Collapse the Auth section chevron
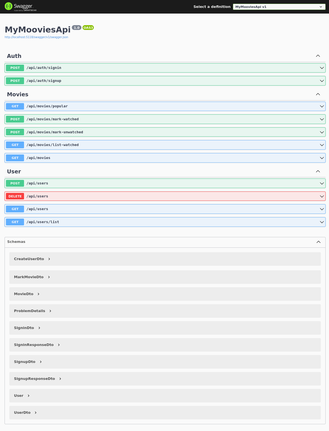Viewport: 329px width, 431px height. click(318, 56)
